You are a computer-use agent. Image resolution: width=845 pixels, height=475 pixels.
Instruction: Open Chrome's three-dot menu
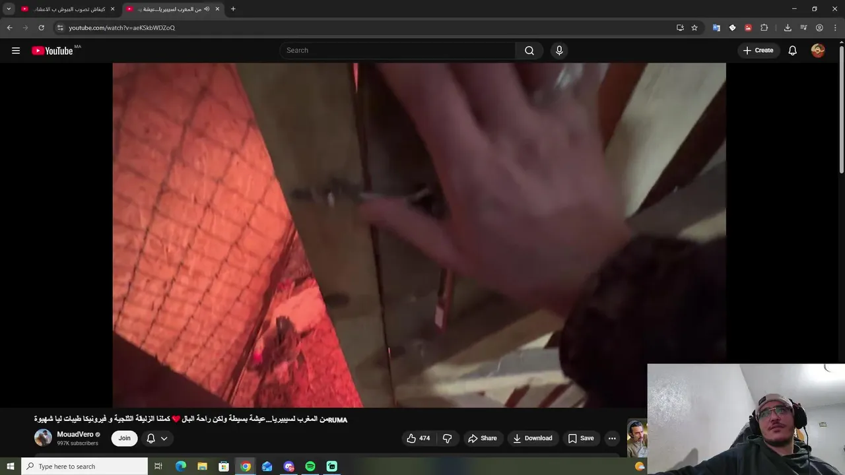(x=835, y=28)
